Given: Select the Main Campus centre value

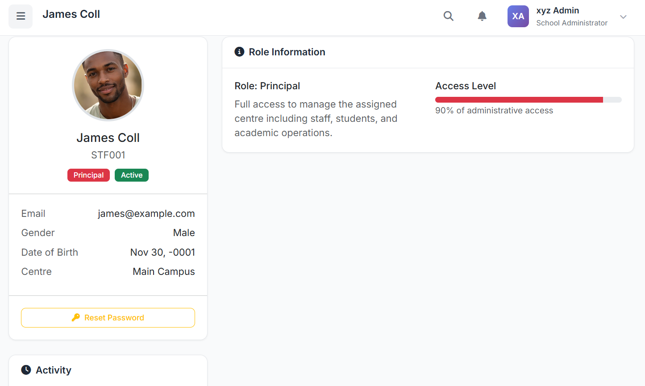Looking at the screenshot, I should point(164,272).
